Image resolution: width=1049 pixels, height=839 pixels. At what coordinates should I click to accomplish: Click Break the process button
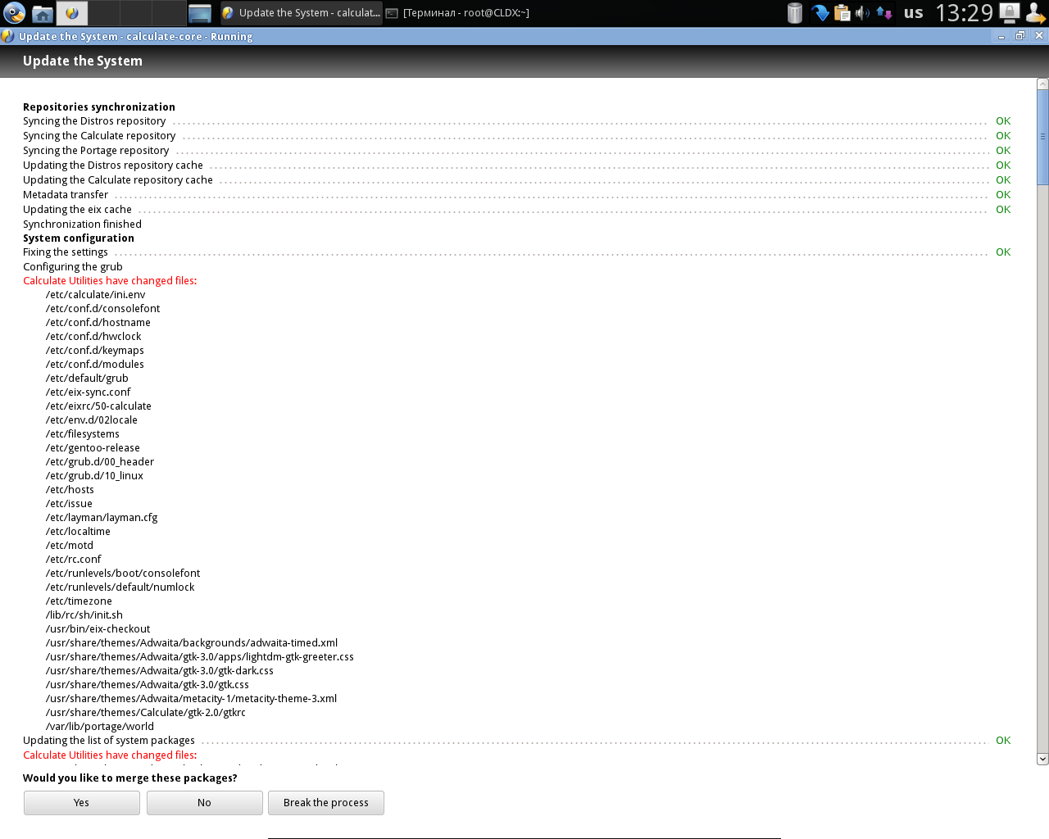[x=326, y=803]
